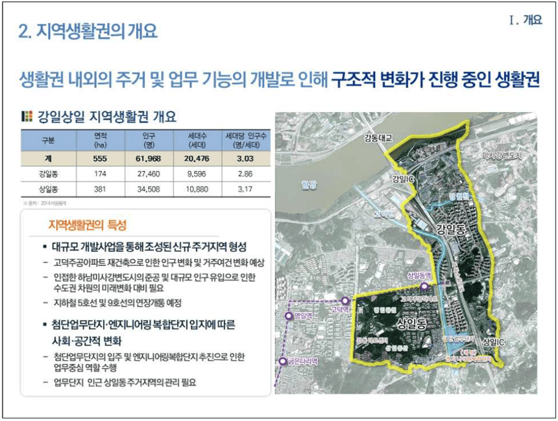Viewport: 558px width, 421px height.
Task: Click the value '3.17' in the table
Action: 245,189
